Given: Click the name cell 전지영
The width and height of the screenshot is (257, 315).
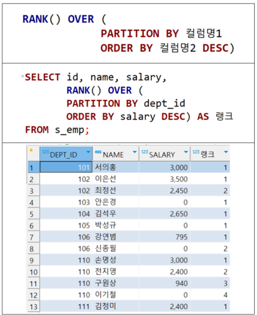Looking at the screenshot, I should tap(116, 271).
